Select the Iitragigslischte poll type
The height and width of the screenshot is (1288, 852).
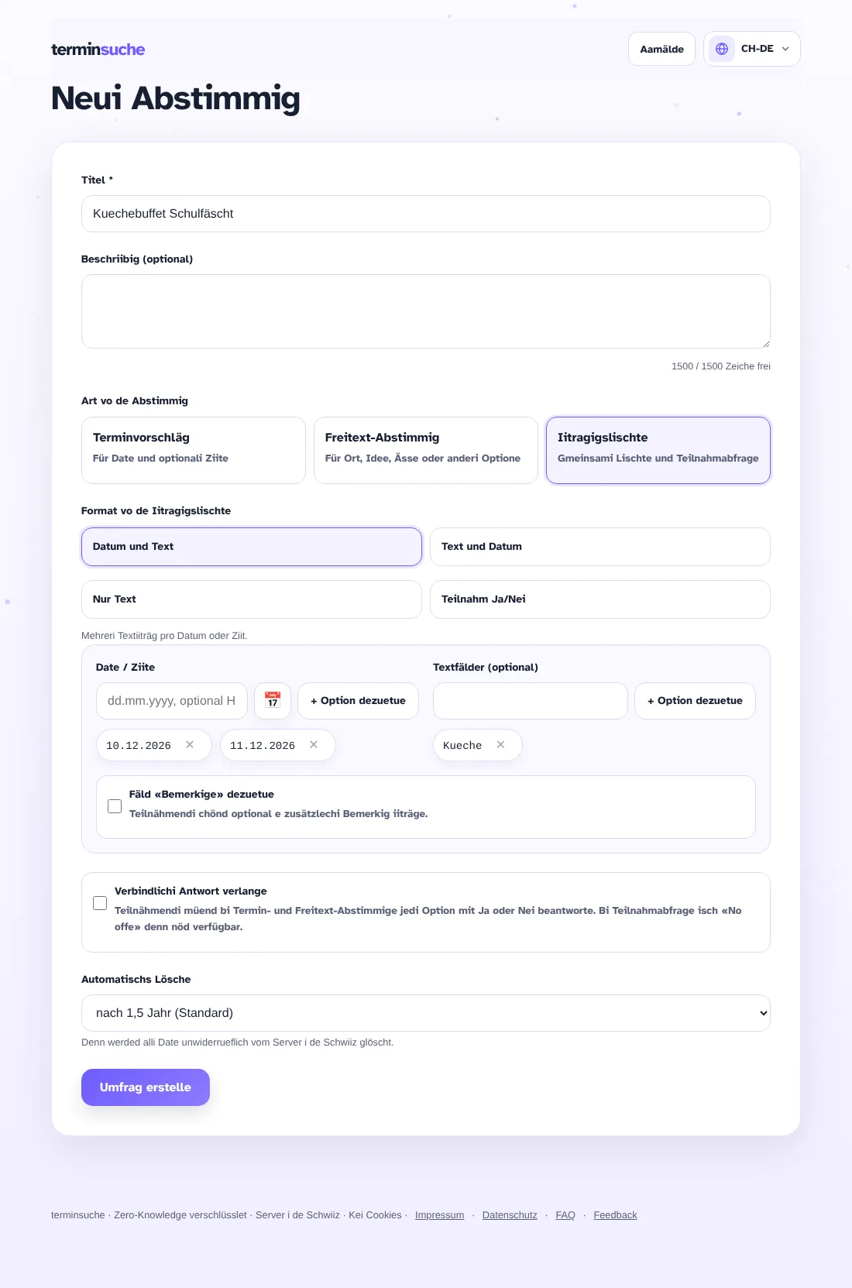(658, 450)
